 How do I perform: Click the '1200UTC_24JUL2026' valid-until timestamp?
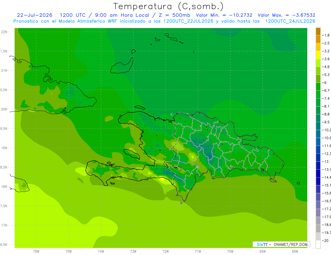tap(290, 21)
